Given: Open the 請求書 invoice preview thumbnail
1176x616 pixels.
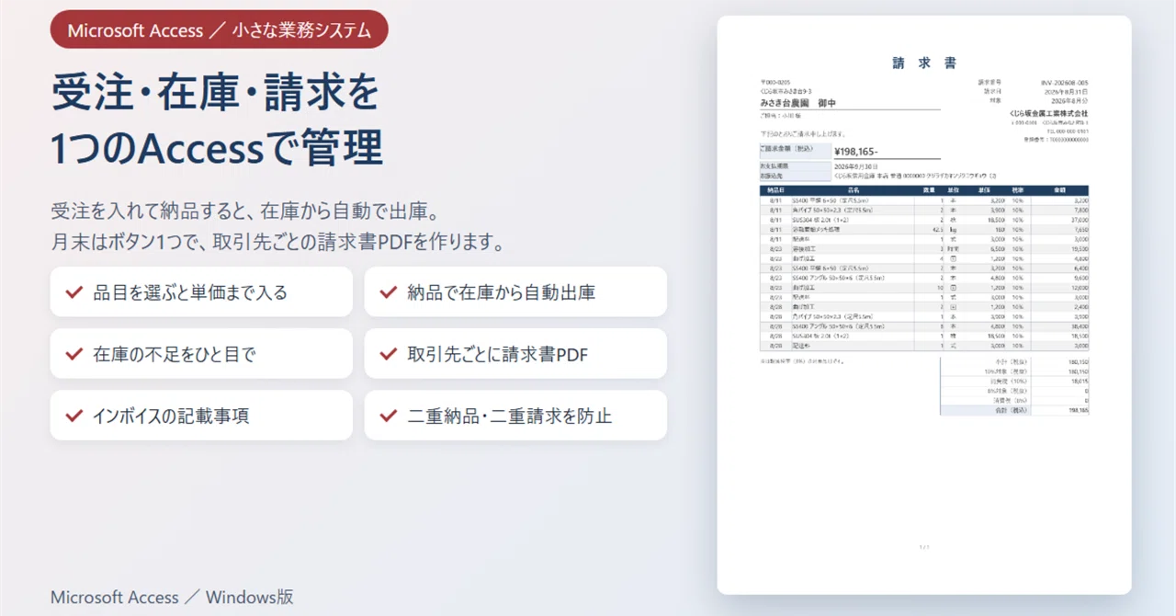Looking at the screenshot, I should coord(923,304).
